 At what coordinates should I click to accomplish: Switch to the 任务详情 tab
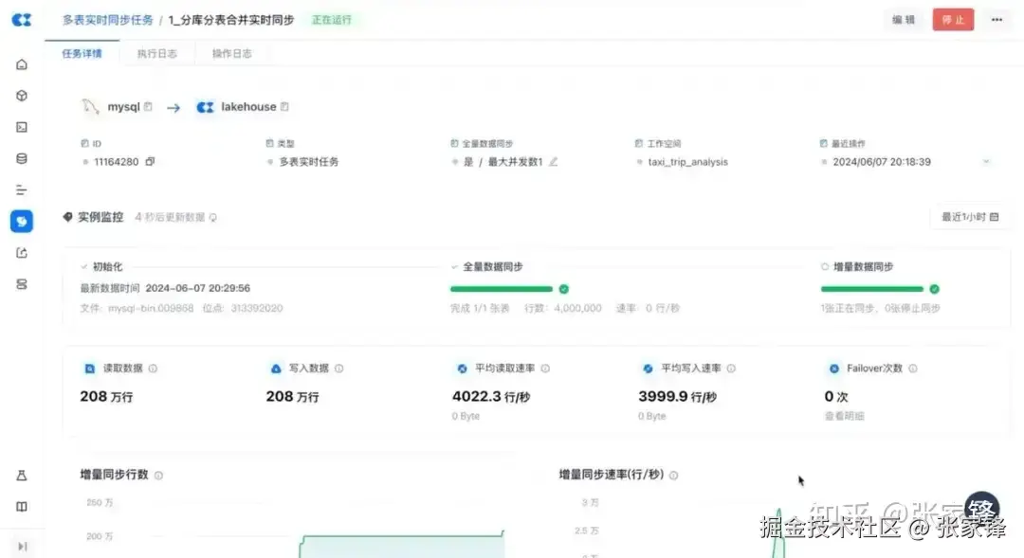point(82,53)
